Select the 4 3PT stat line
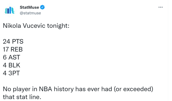172x101 pixels. tap(11, 73)
